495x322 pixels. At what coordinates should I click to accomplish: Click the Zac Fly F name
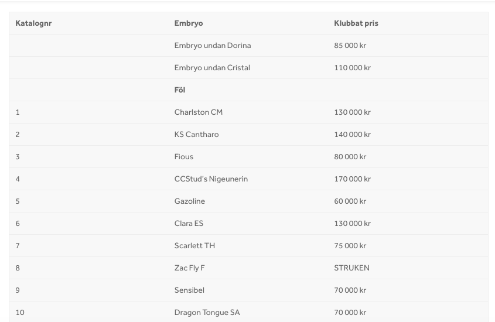(189, 268)
